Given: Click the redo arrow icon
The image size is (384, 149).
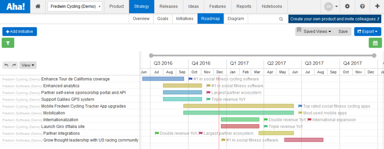Looking at the screenshot, I should point(14,65).
